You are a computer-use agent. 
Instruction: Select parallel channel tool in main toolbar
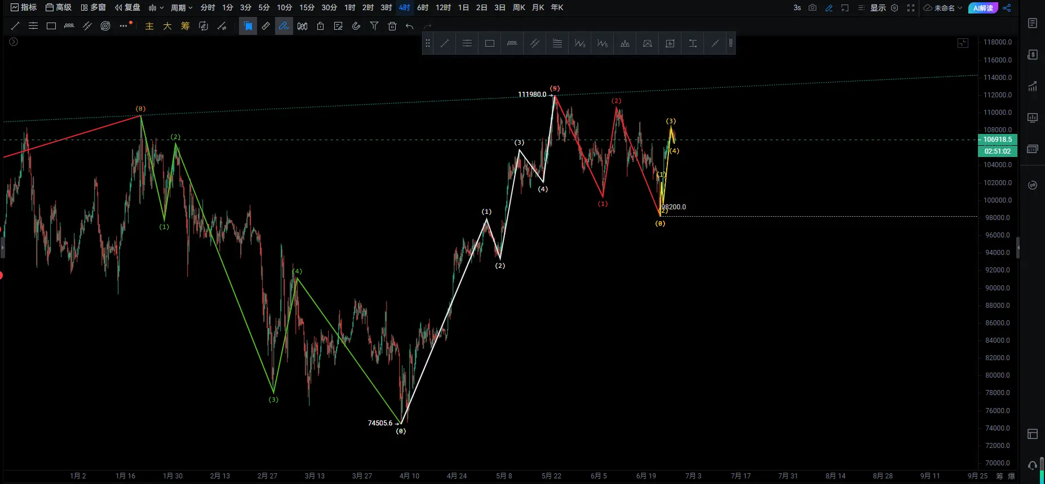click(87, 26)
